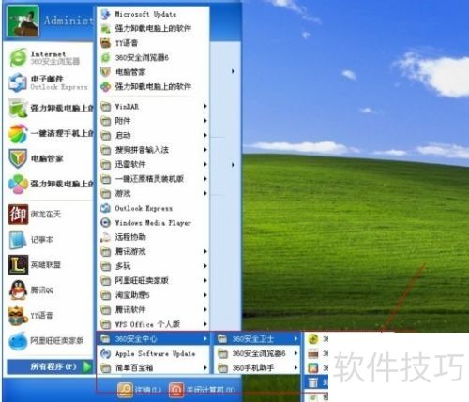Viewport: 469px width, 402px height.
Task: Click 关闭计算机(U) shut down button
Action: [202, 390]
